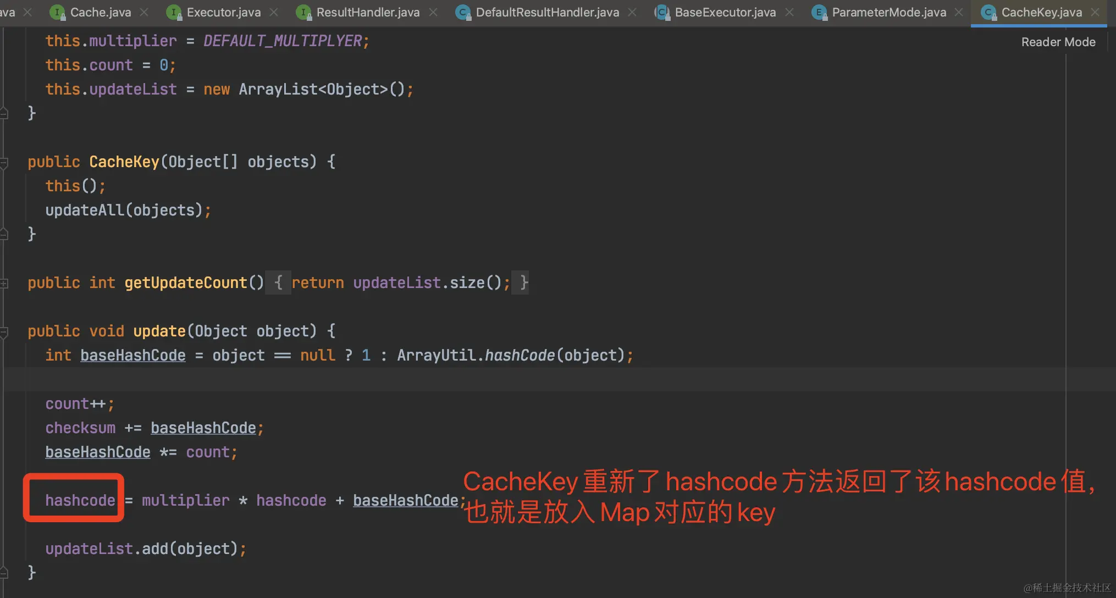
Task: Switch to the DefaultResultHandler.java tab
Action: (547, 12)
